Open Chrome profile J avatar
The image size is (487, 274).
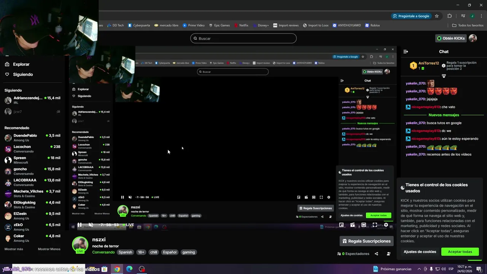click(x=472, y=16)
